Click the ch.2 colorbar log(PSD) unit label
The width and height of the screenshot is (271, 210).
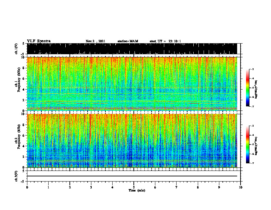(x=256, y=146)
